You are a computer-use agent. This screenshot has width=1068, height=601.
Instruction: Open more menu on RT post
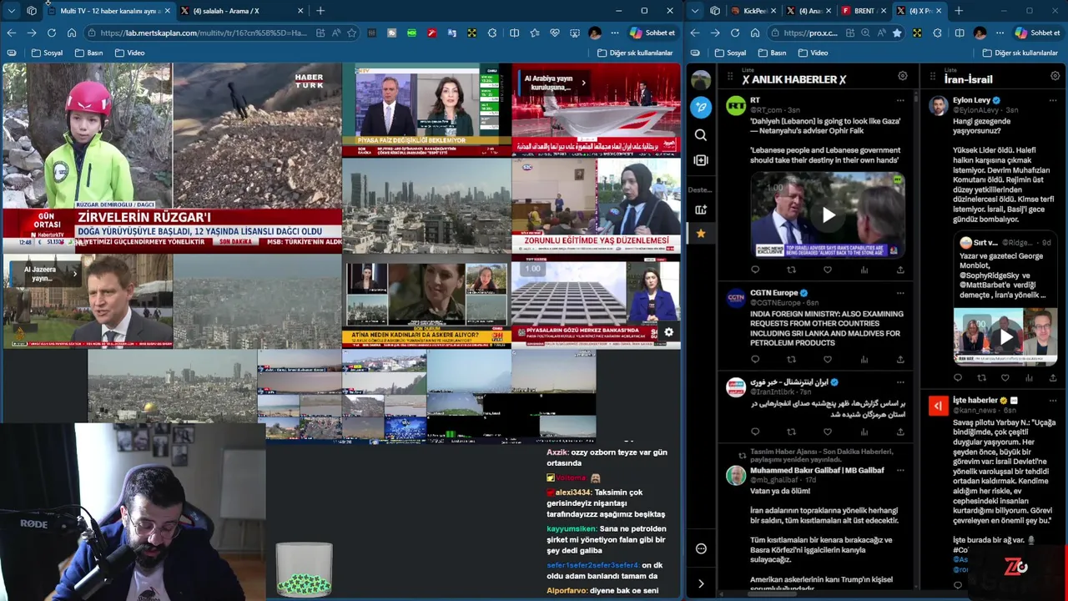900,100
